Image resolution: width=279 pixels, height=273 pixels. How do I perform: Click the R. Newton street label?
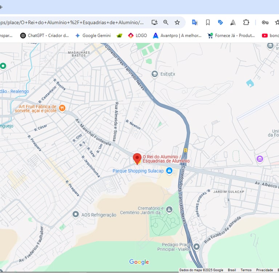click(133, 124)
